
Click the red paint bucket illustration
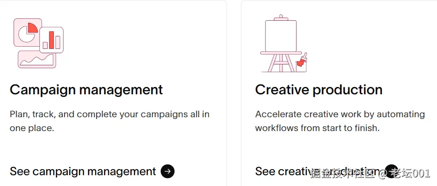pyautogui.click(x=300, y=65)
